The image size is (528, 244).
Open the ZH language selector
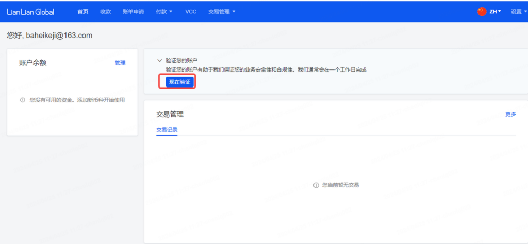click(495, 11)
